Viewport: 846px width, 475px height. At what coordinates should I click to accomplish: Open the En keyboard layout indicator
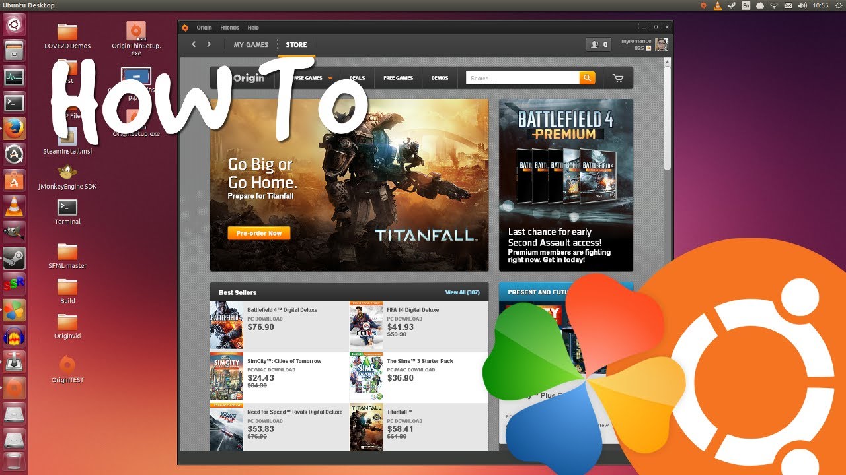746,5
